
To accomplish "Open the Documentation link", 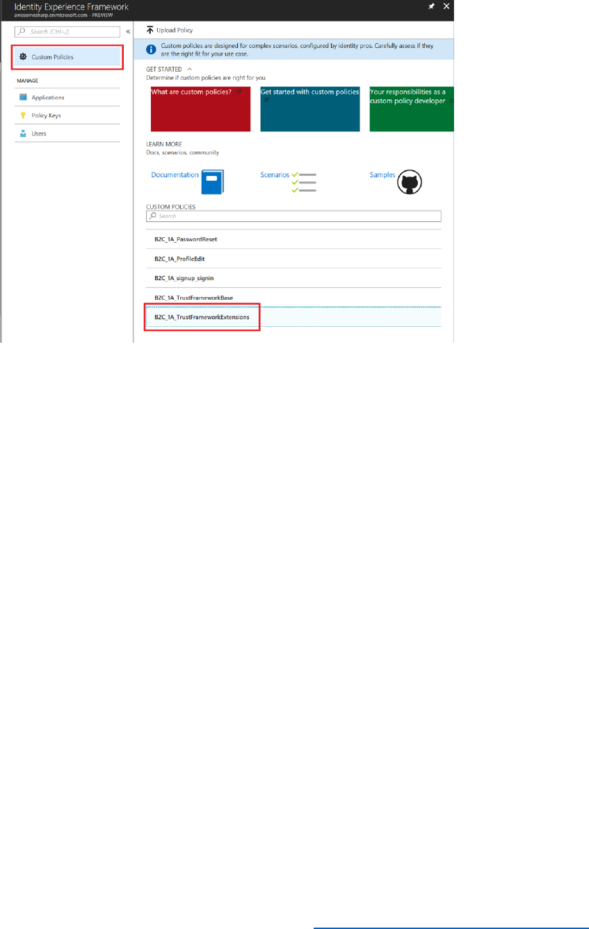I will [175, 175].
